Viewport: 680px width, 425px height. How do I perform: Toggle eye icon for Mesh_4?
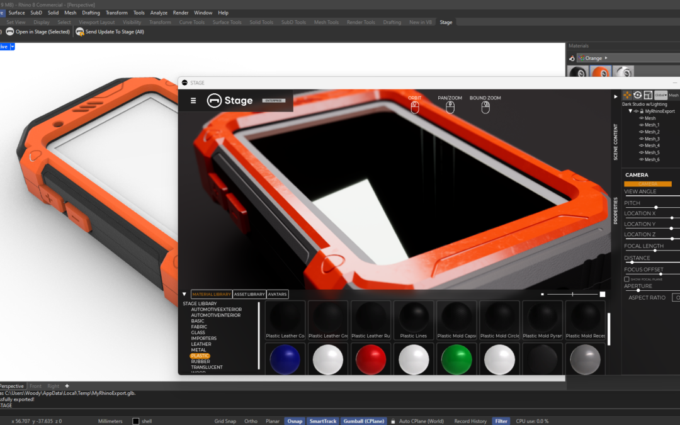(x=642, y=145)
